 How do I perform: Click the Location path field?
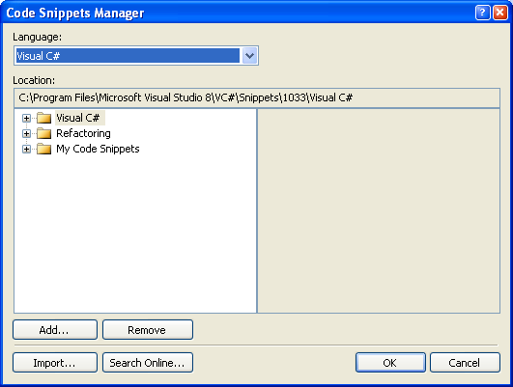[257, 97]
